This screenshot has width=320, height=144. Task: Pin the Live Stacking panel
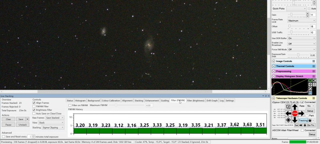[266, 96]
